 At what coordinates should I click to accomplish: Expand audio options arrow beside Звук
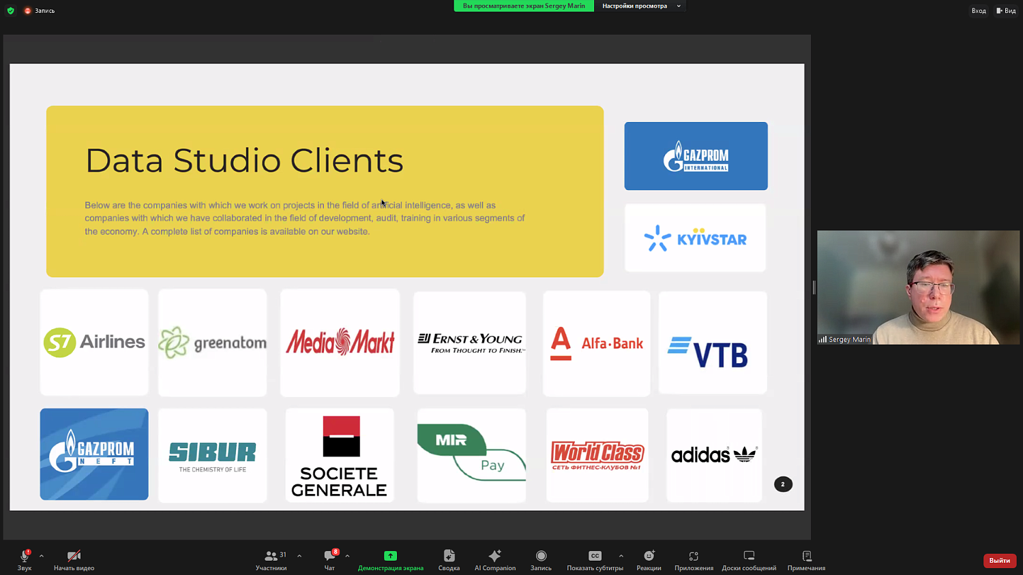42,556
